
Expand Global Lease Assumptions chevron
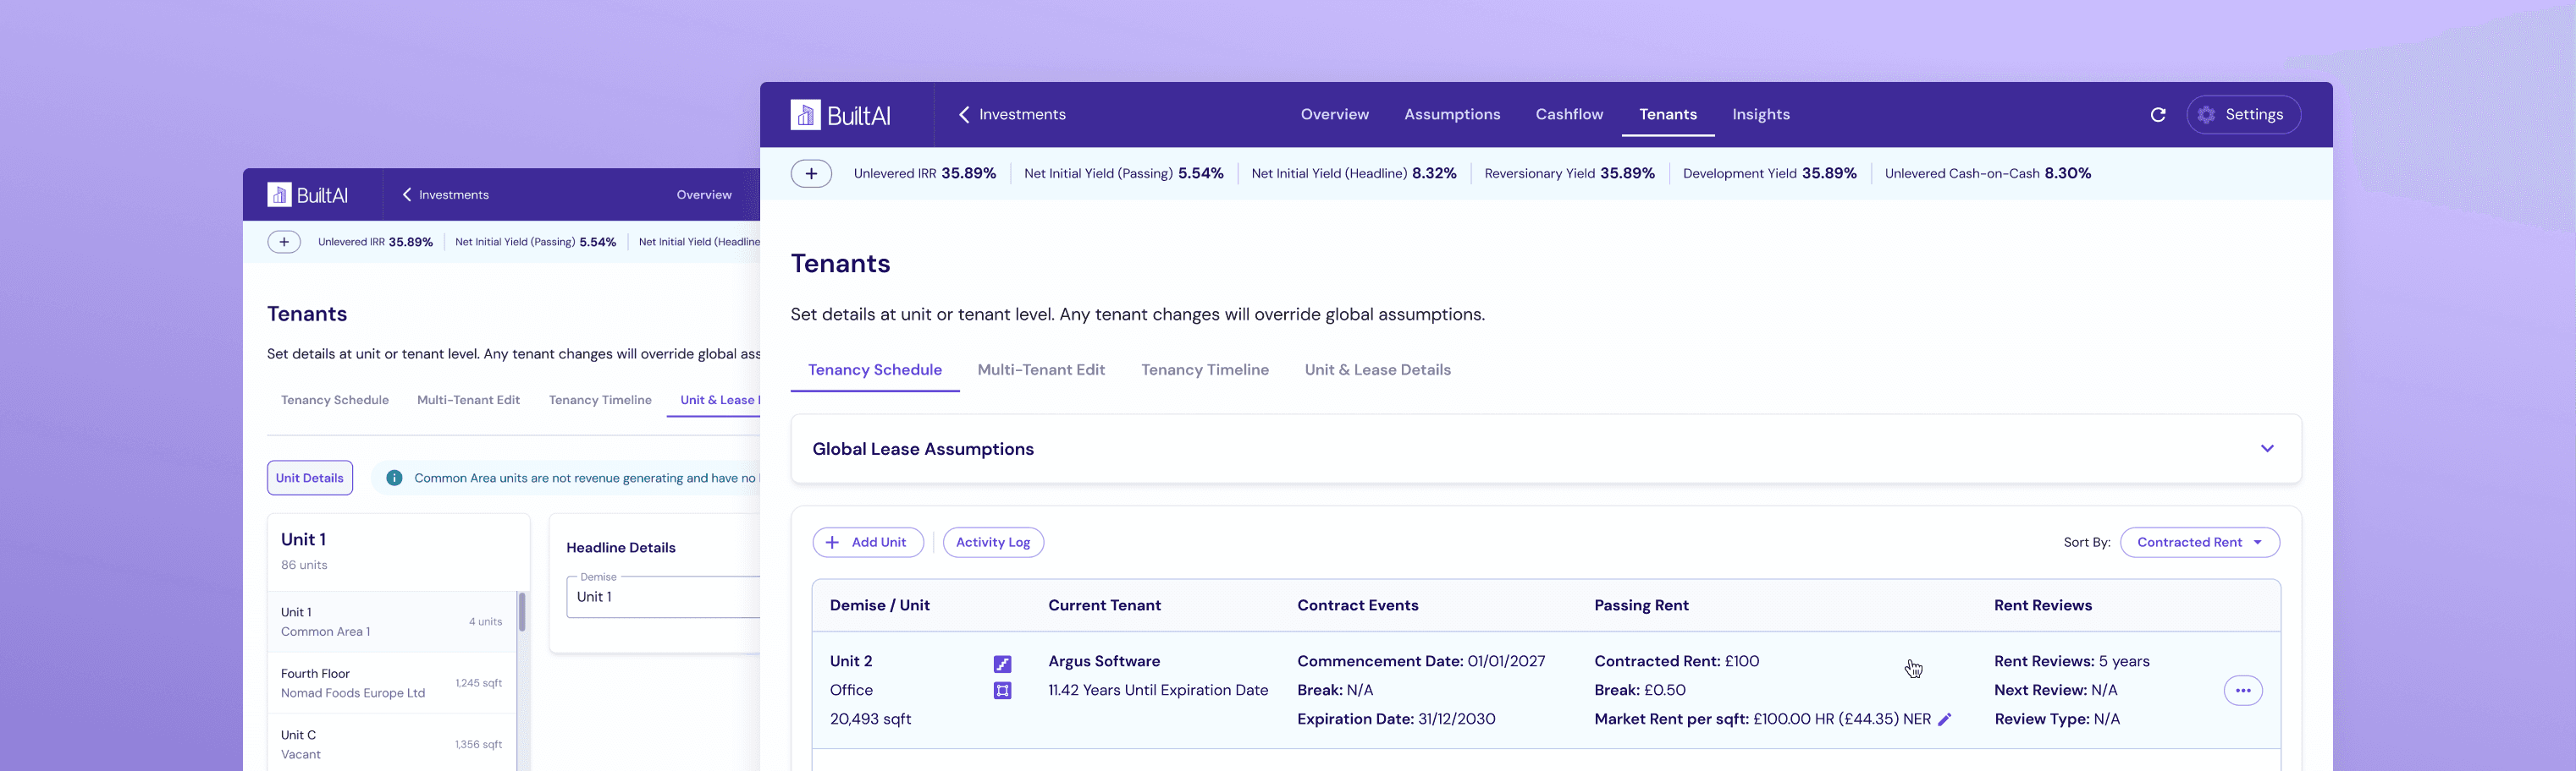pos(2267,448)
